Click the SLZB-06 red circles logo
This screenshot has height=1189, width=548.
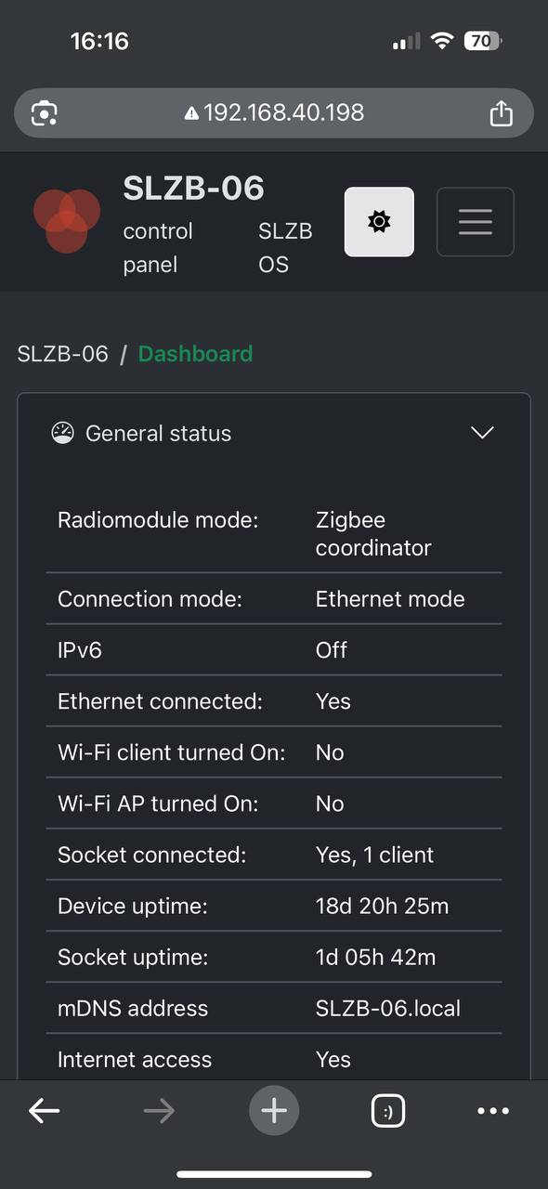67,221
